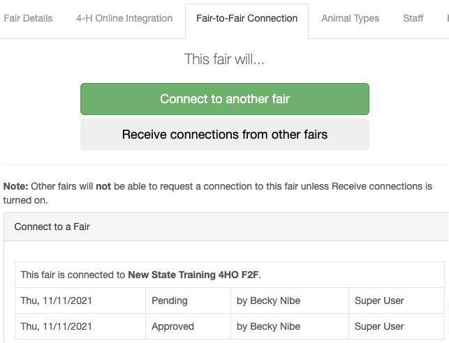This screenshot has width=449, height=343.
Task: Select the Pending status cell
Action: pos(170,301)
